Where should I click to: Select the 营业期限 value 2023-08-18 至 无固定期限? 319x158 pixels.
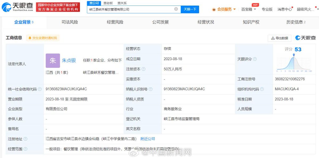coord(66,99)
